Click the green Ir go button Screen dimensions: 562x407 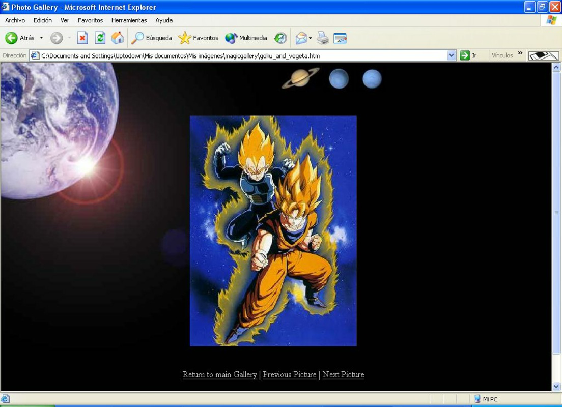(x=468, y=55)
